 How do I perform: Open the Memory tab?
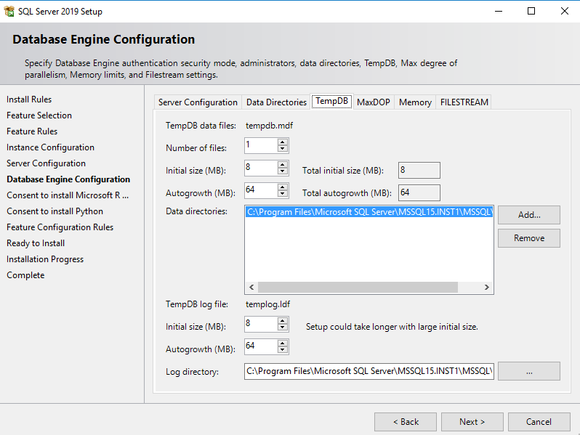(x=415, y=102)
